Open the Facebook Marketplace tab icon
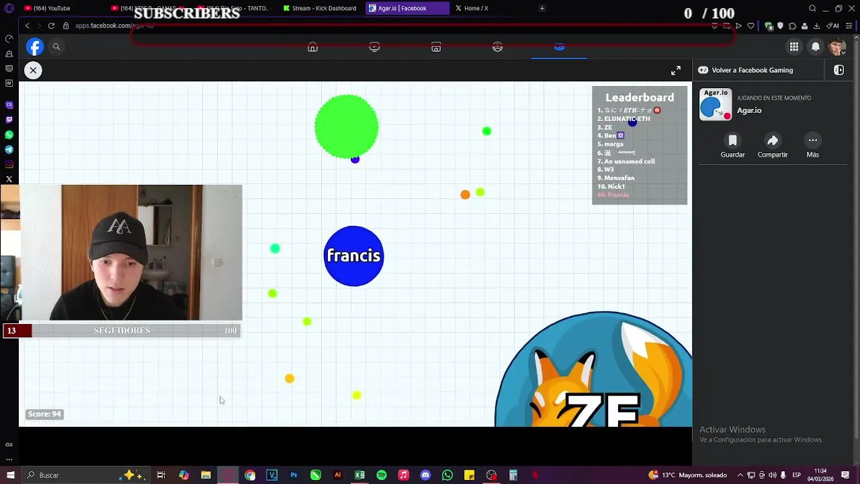The height and width of the screenshot is (484, 860). click(436, 46)
